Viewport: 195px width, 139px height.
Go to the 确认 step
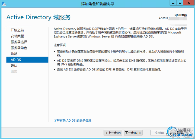point(14,66)
